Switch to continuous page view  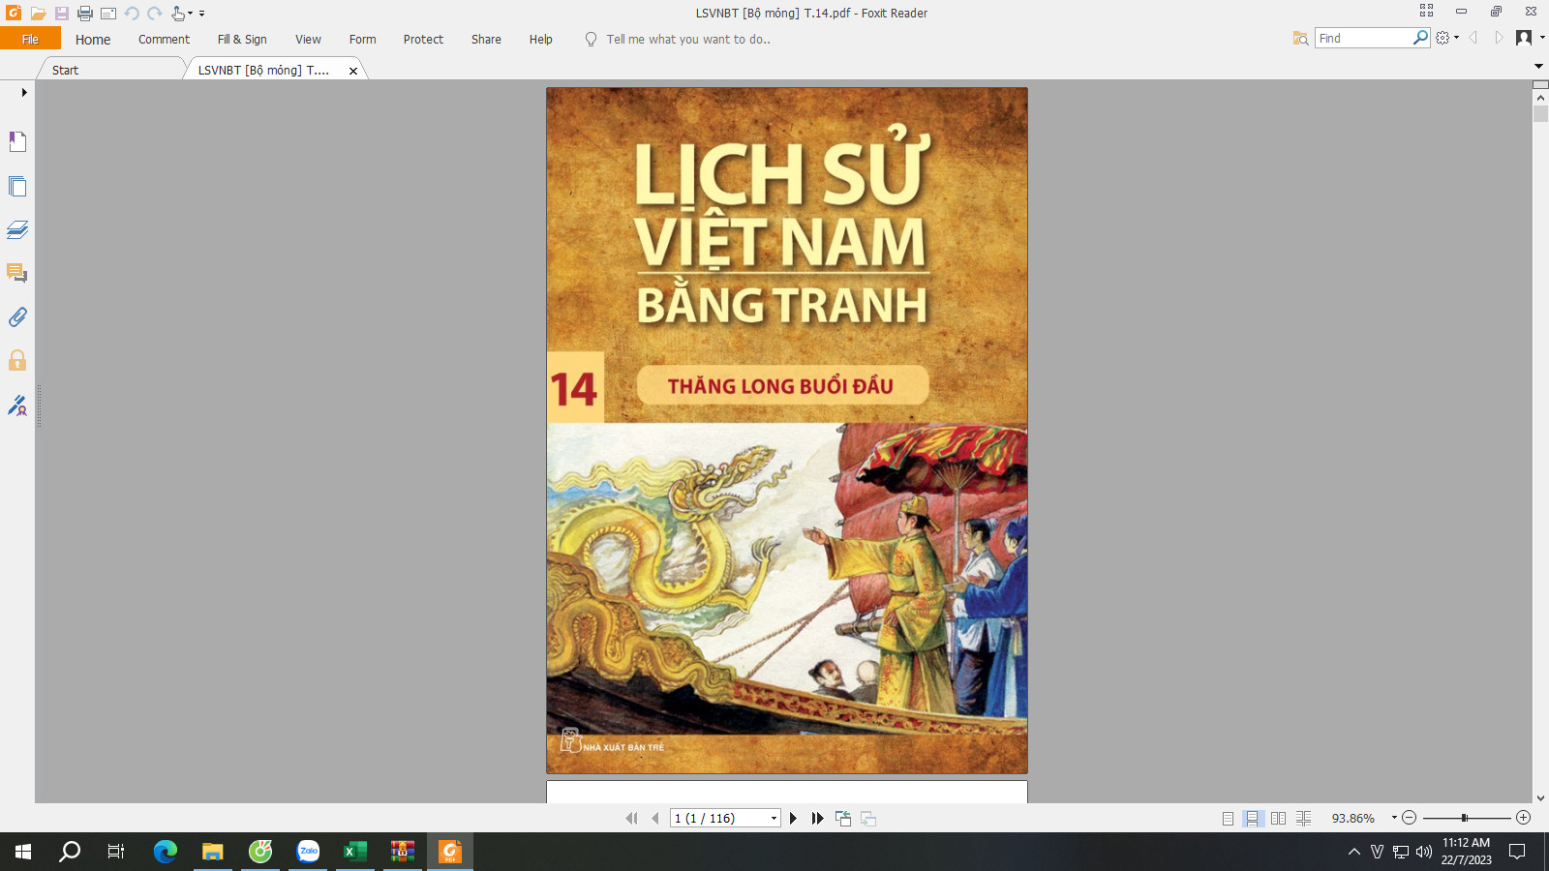pyautogui.click(x=1253, y=819)
